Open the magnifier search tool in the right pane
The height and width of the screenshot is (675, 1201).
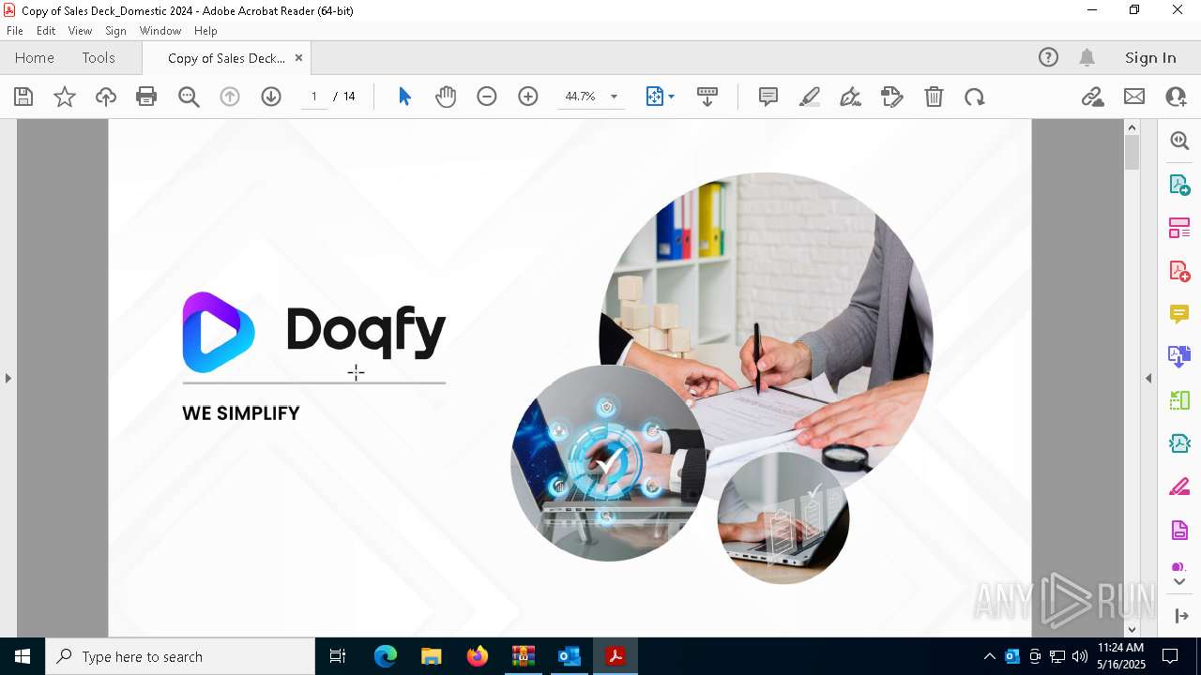pyautogui.click(x=1179, y=141)
